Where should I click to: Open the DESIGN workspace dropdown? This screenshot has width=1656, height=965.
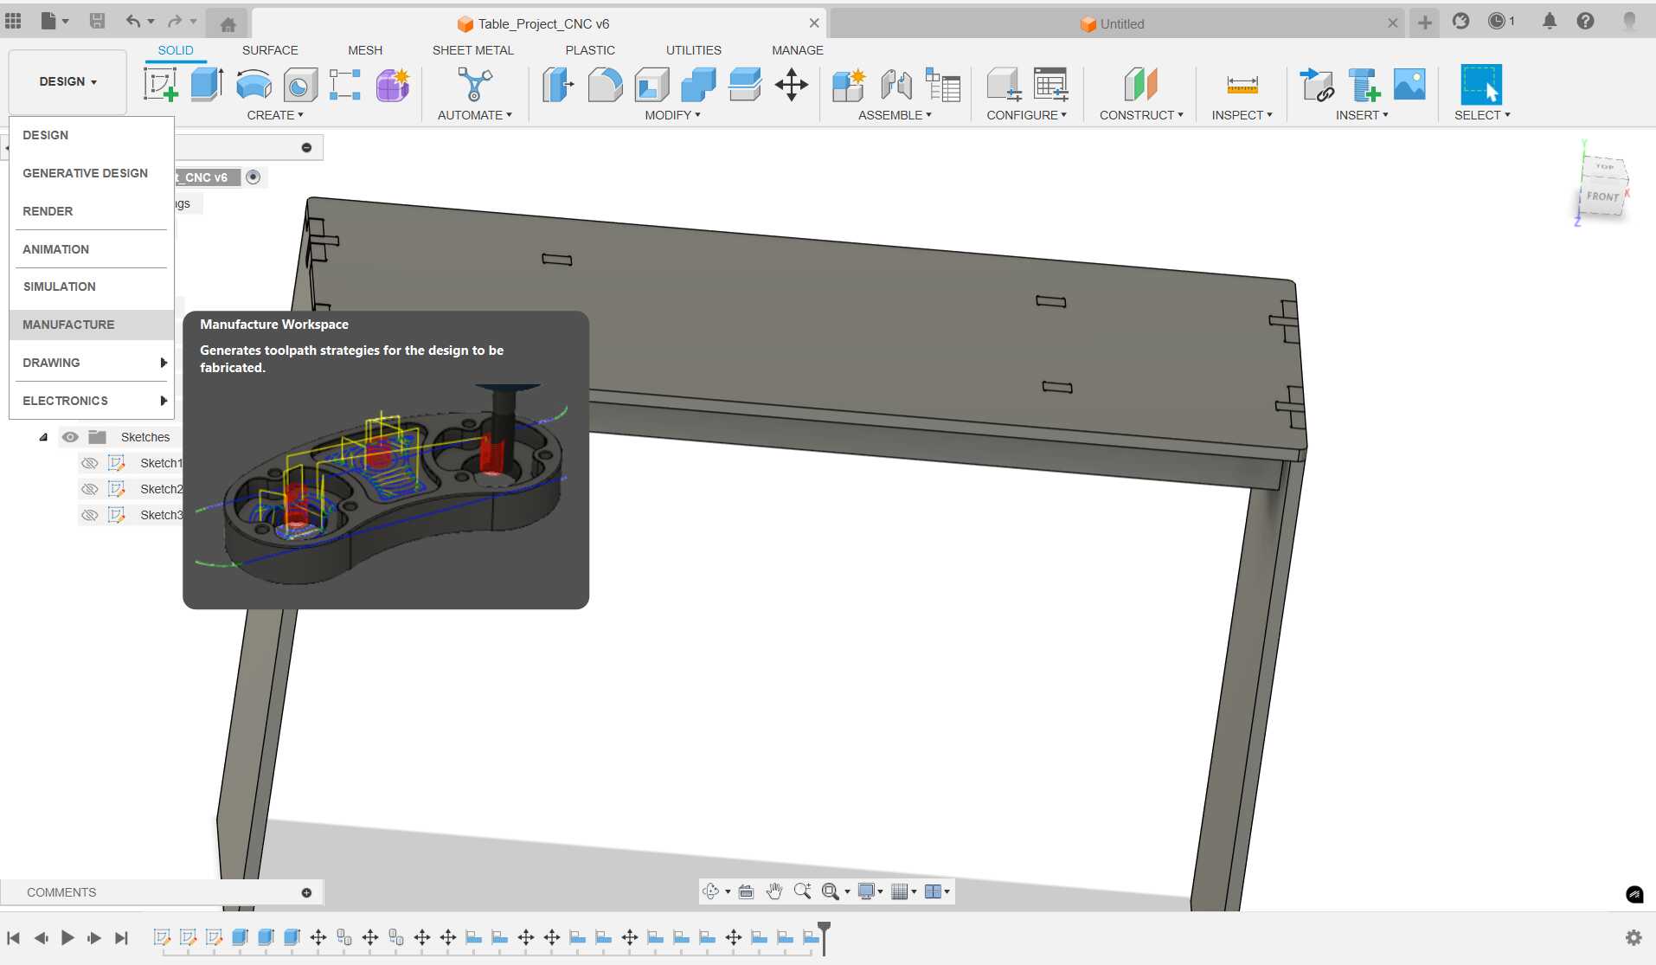pyautogui.click(x=67, y=81)
